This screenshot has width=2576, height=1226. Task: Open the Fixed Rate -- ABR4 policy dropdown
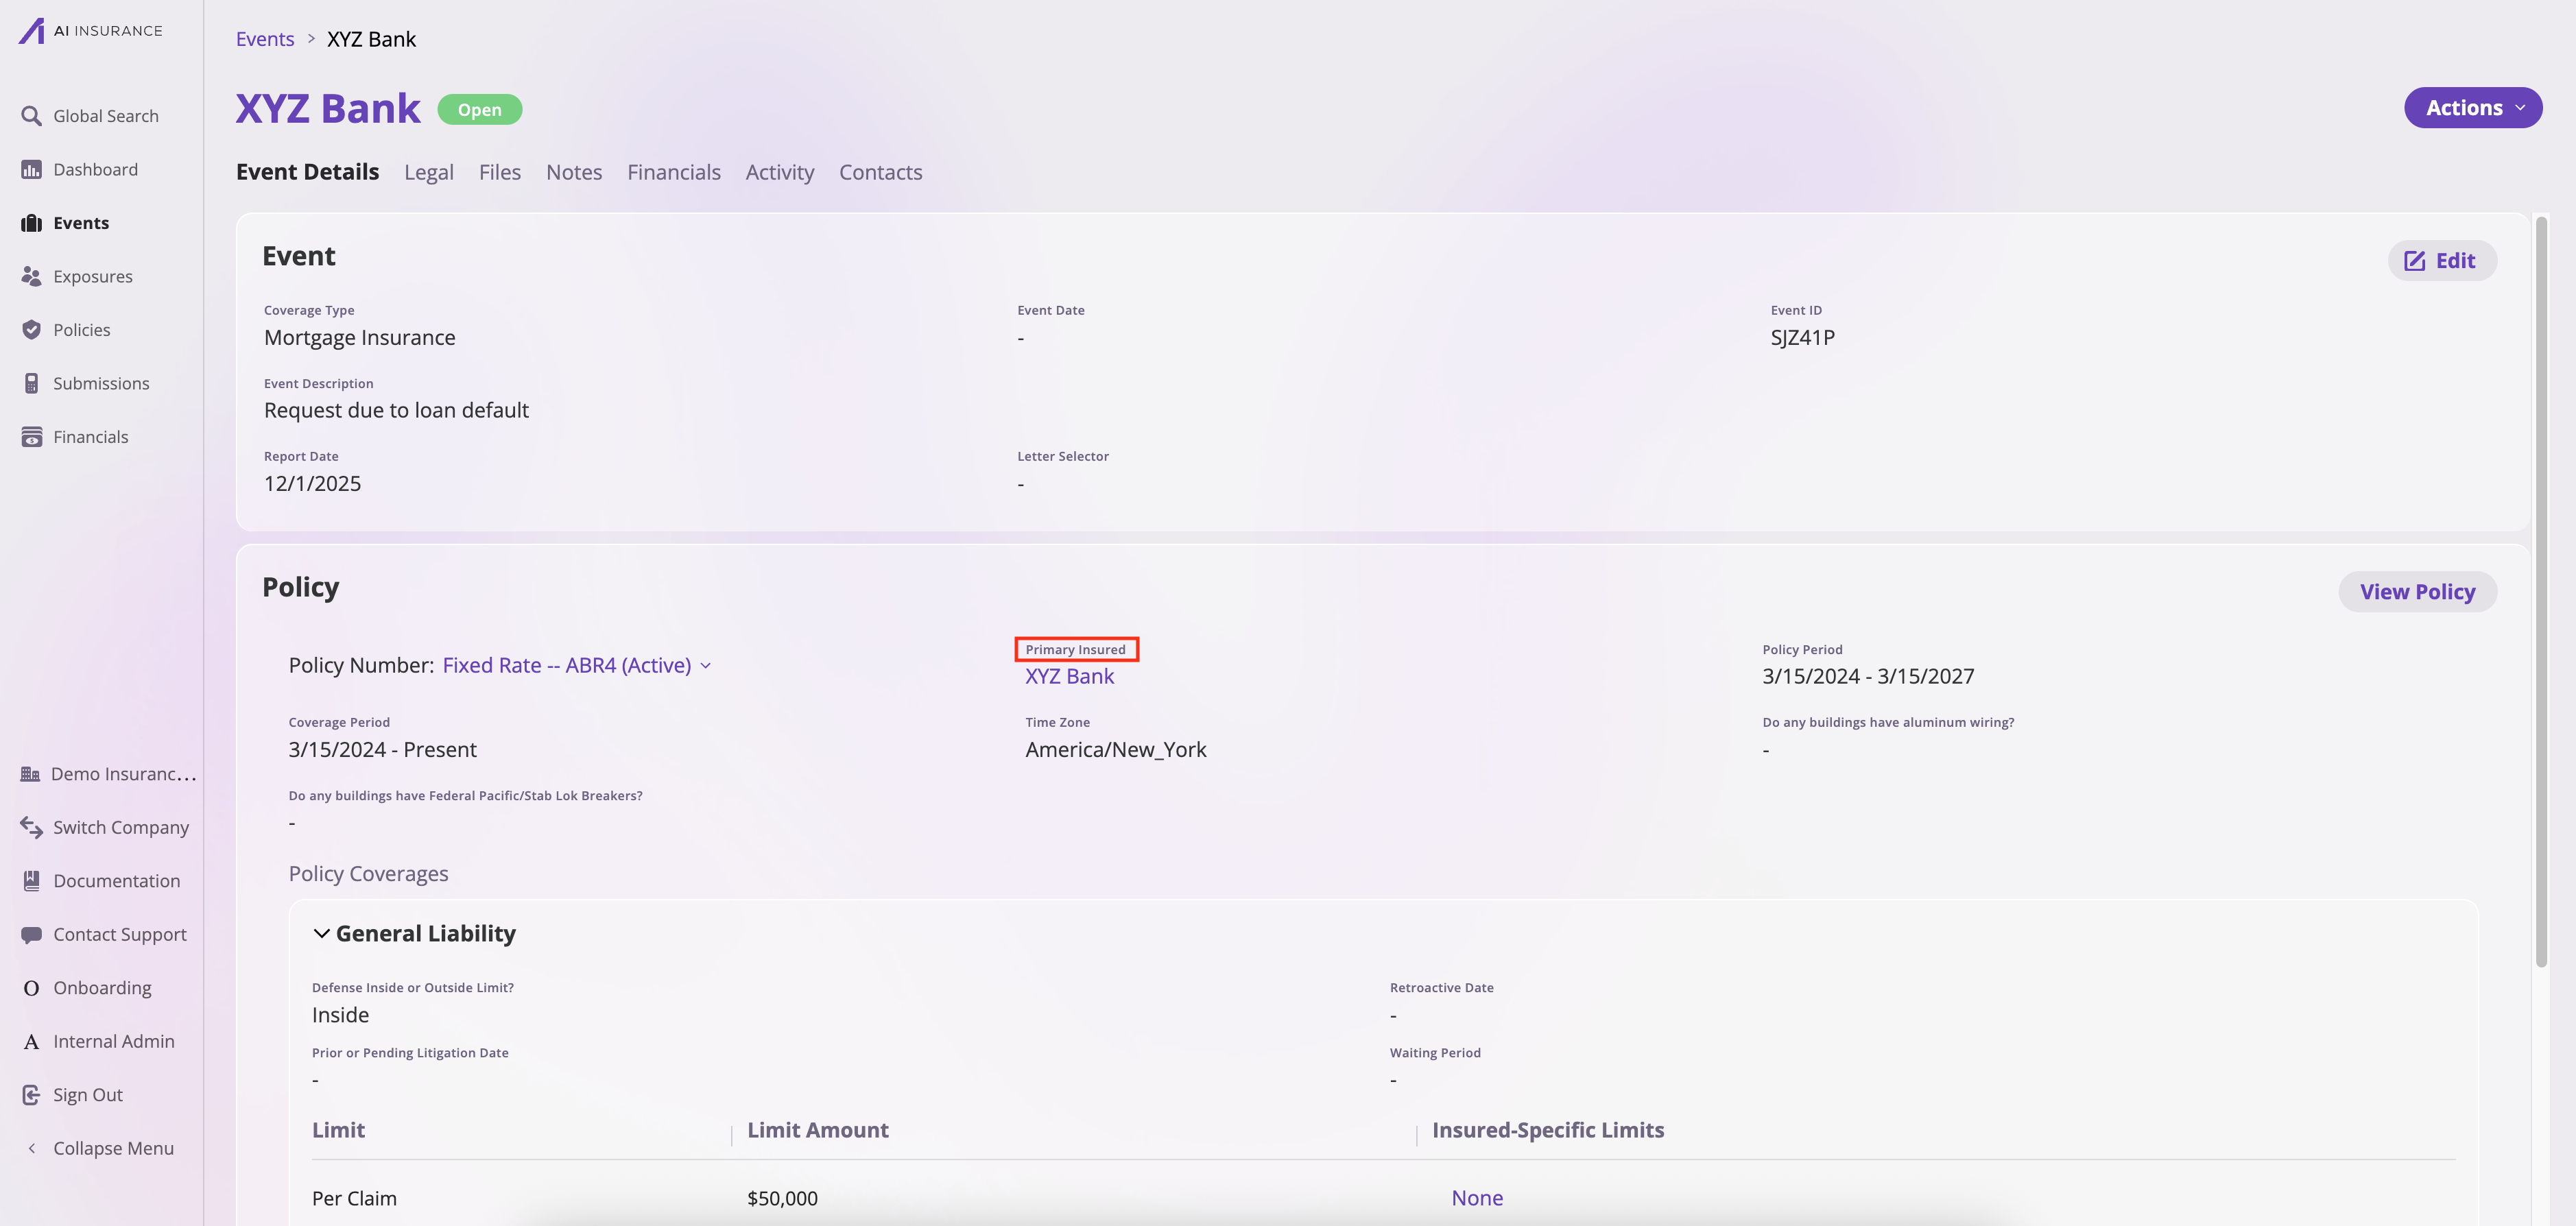tap(707, 665)
